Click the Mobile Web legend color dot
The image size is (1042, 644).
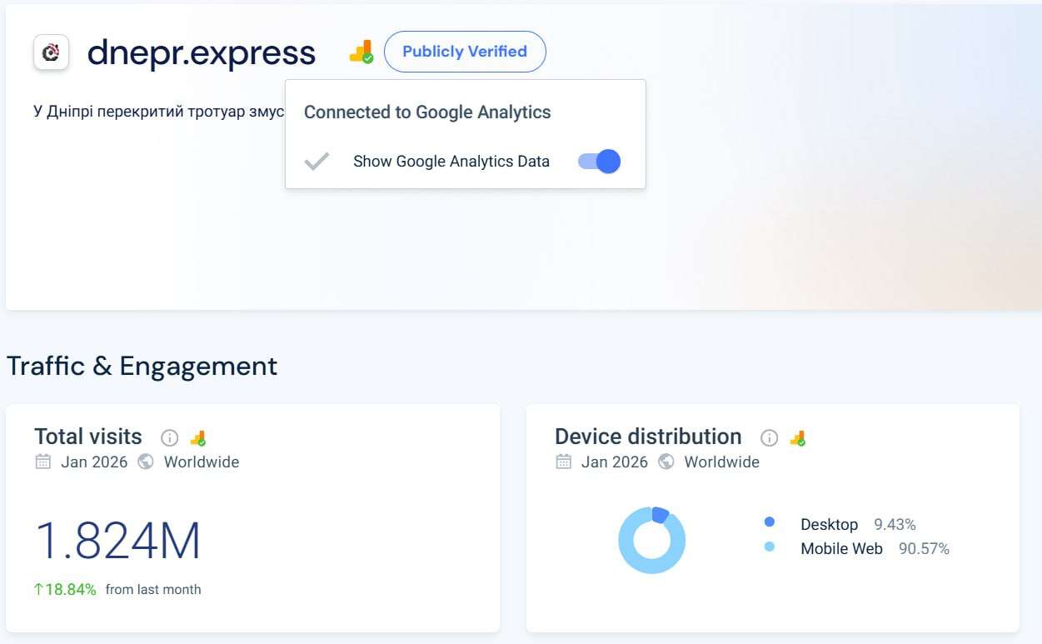[x=770, y=547]
